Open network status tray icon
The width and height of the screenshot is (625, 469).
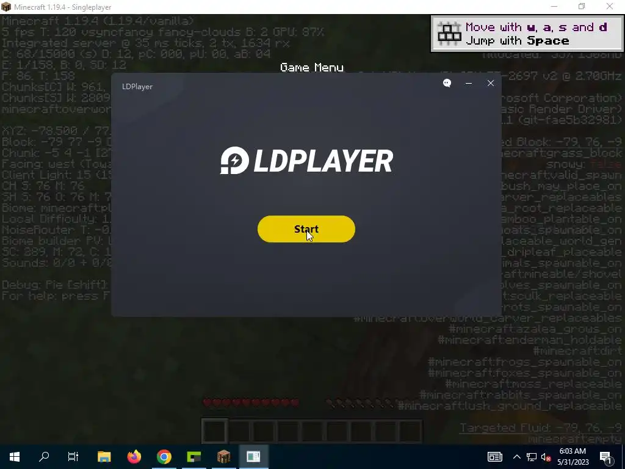coord(532,457)
